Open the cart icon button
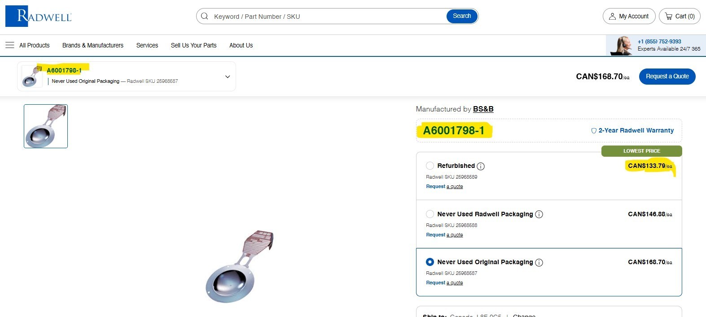This screenshot has width=706, height=317. (x=669, y=16)
